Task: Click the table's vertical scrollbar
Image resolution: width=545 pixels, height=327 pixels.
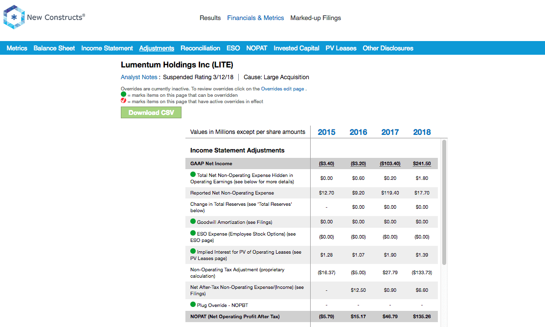Action: tap(444, 202)
